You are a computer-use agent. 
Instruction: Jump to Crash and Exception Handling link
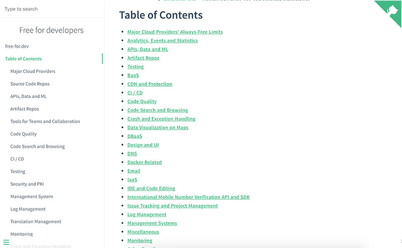(x=161, y=119)
